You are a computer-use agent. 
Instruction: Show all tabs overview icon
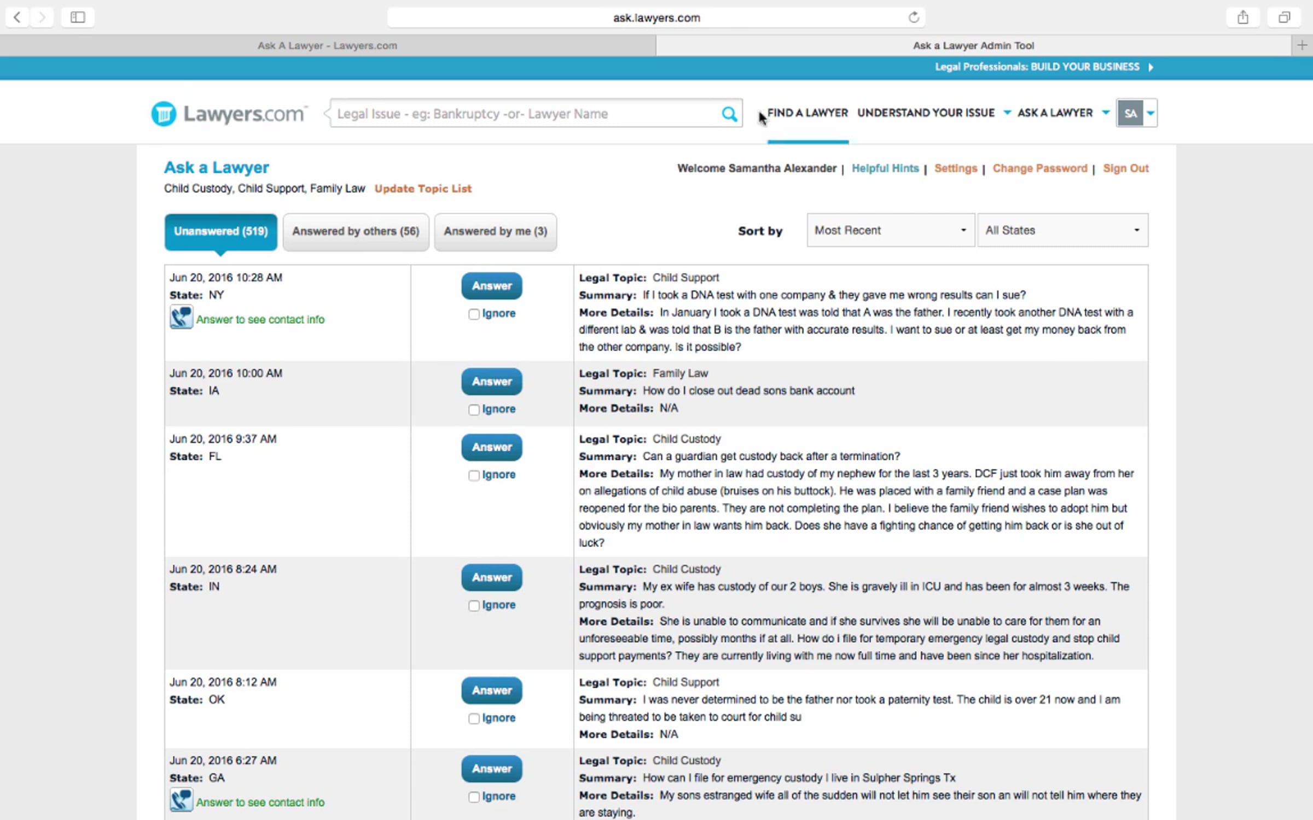point(1284,17)
